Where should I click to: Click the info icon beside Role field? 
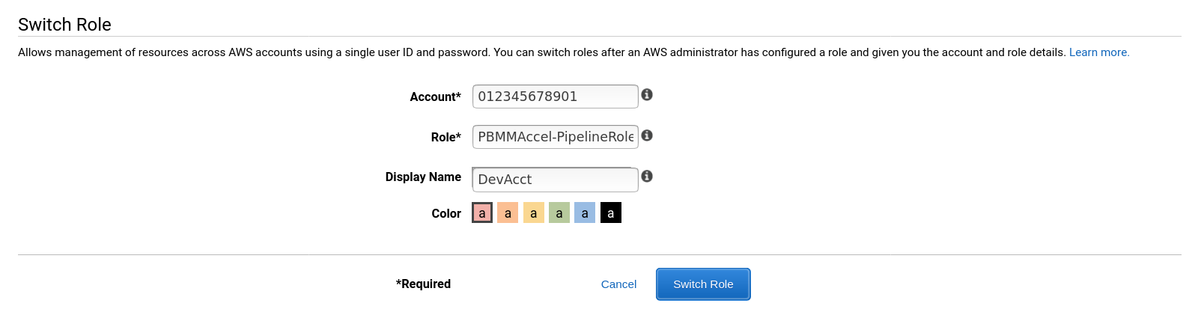tap(647, 135)
